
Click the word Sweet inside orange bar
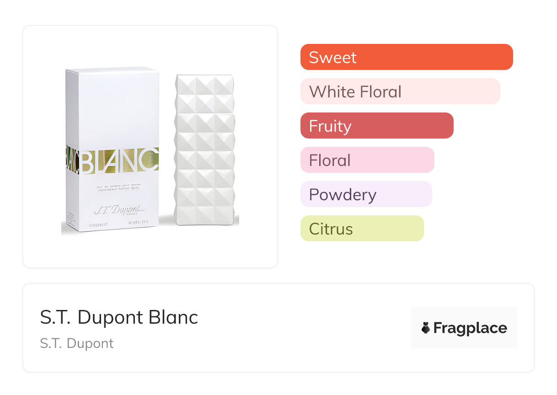pos(332,57)
